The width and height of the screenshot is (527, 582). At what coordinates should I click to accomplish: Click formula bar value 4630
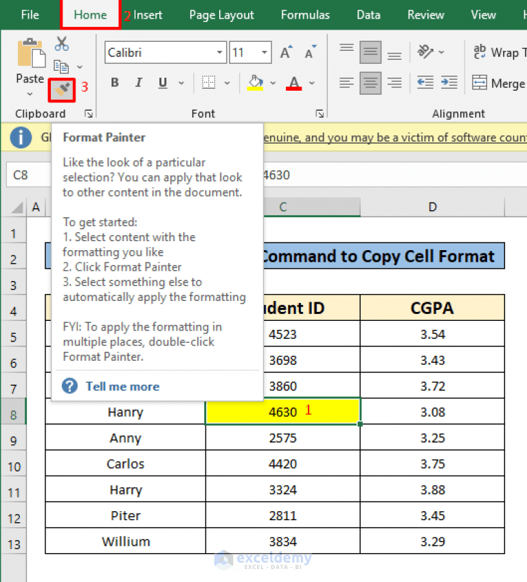[x=276, y=175]
